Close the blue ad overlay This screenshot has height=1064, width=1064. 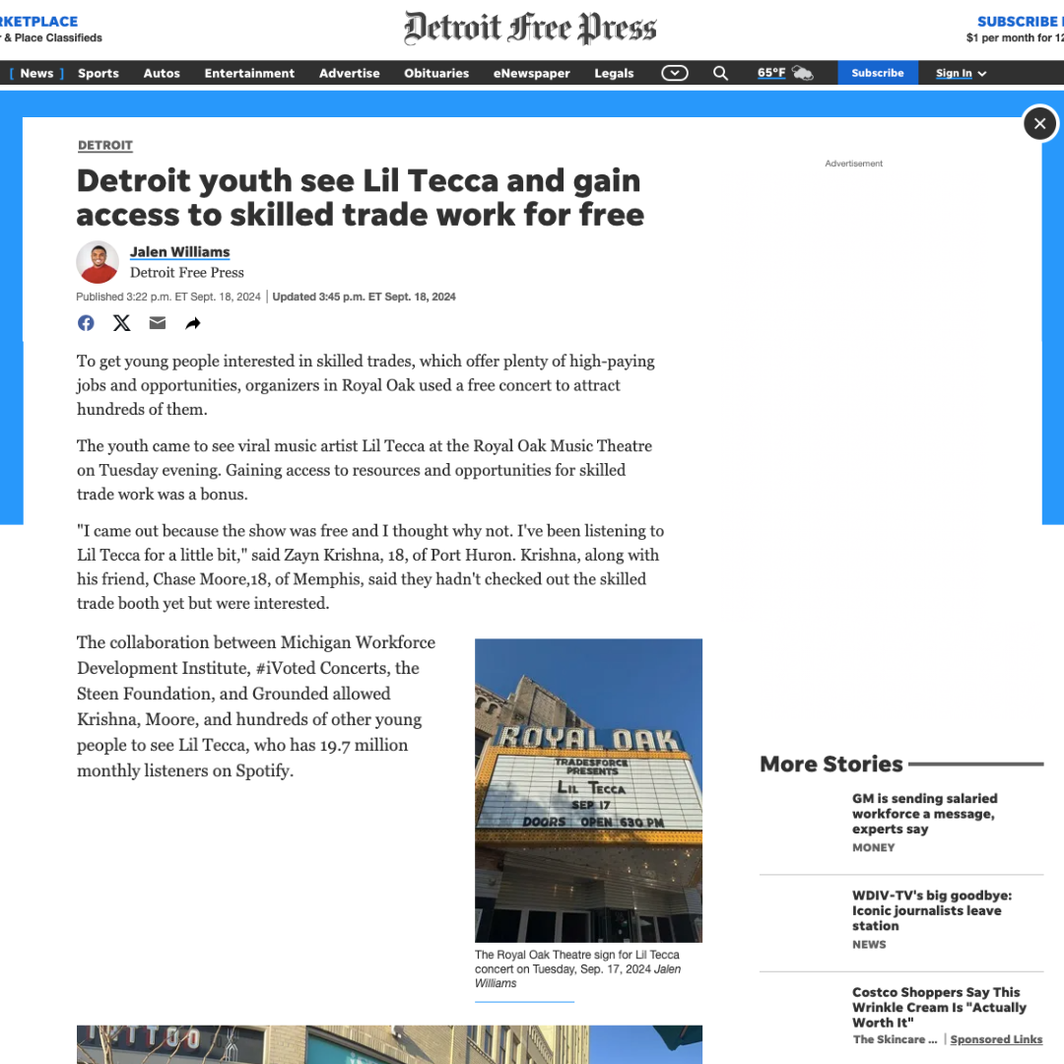click(1039, 123)
